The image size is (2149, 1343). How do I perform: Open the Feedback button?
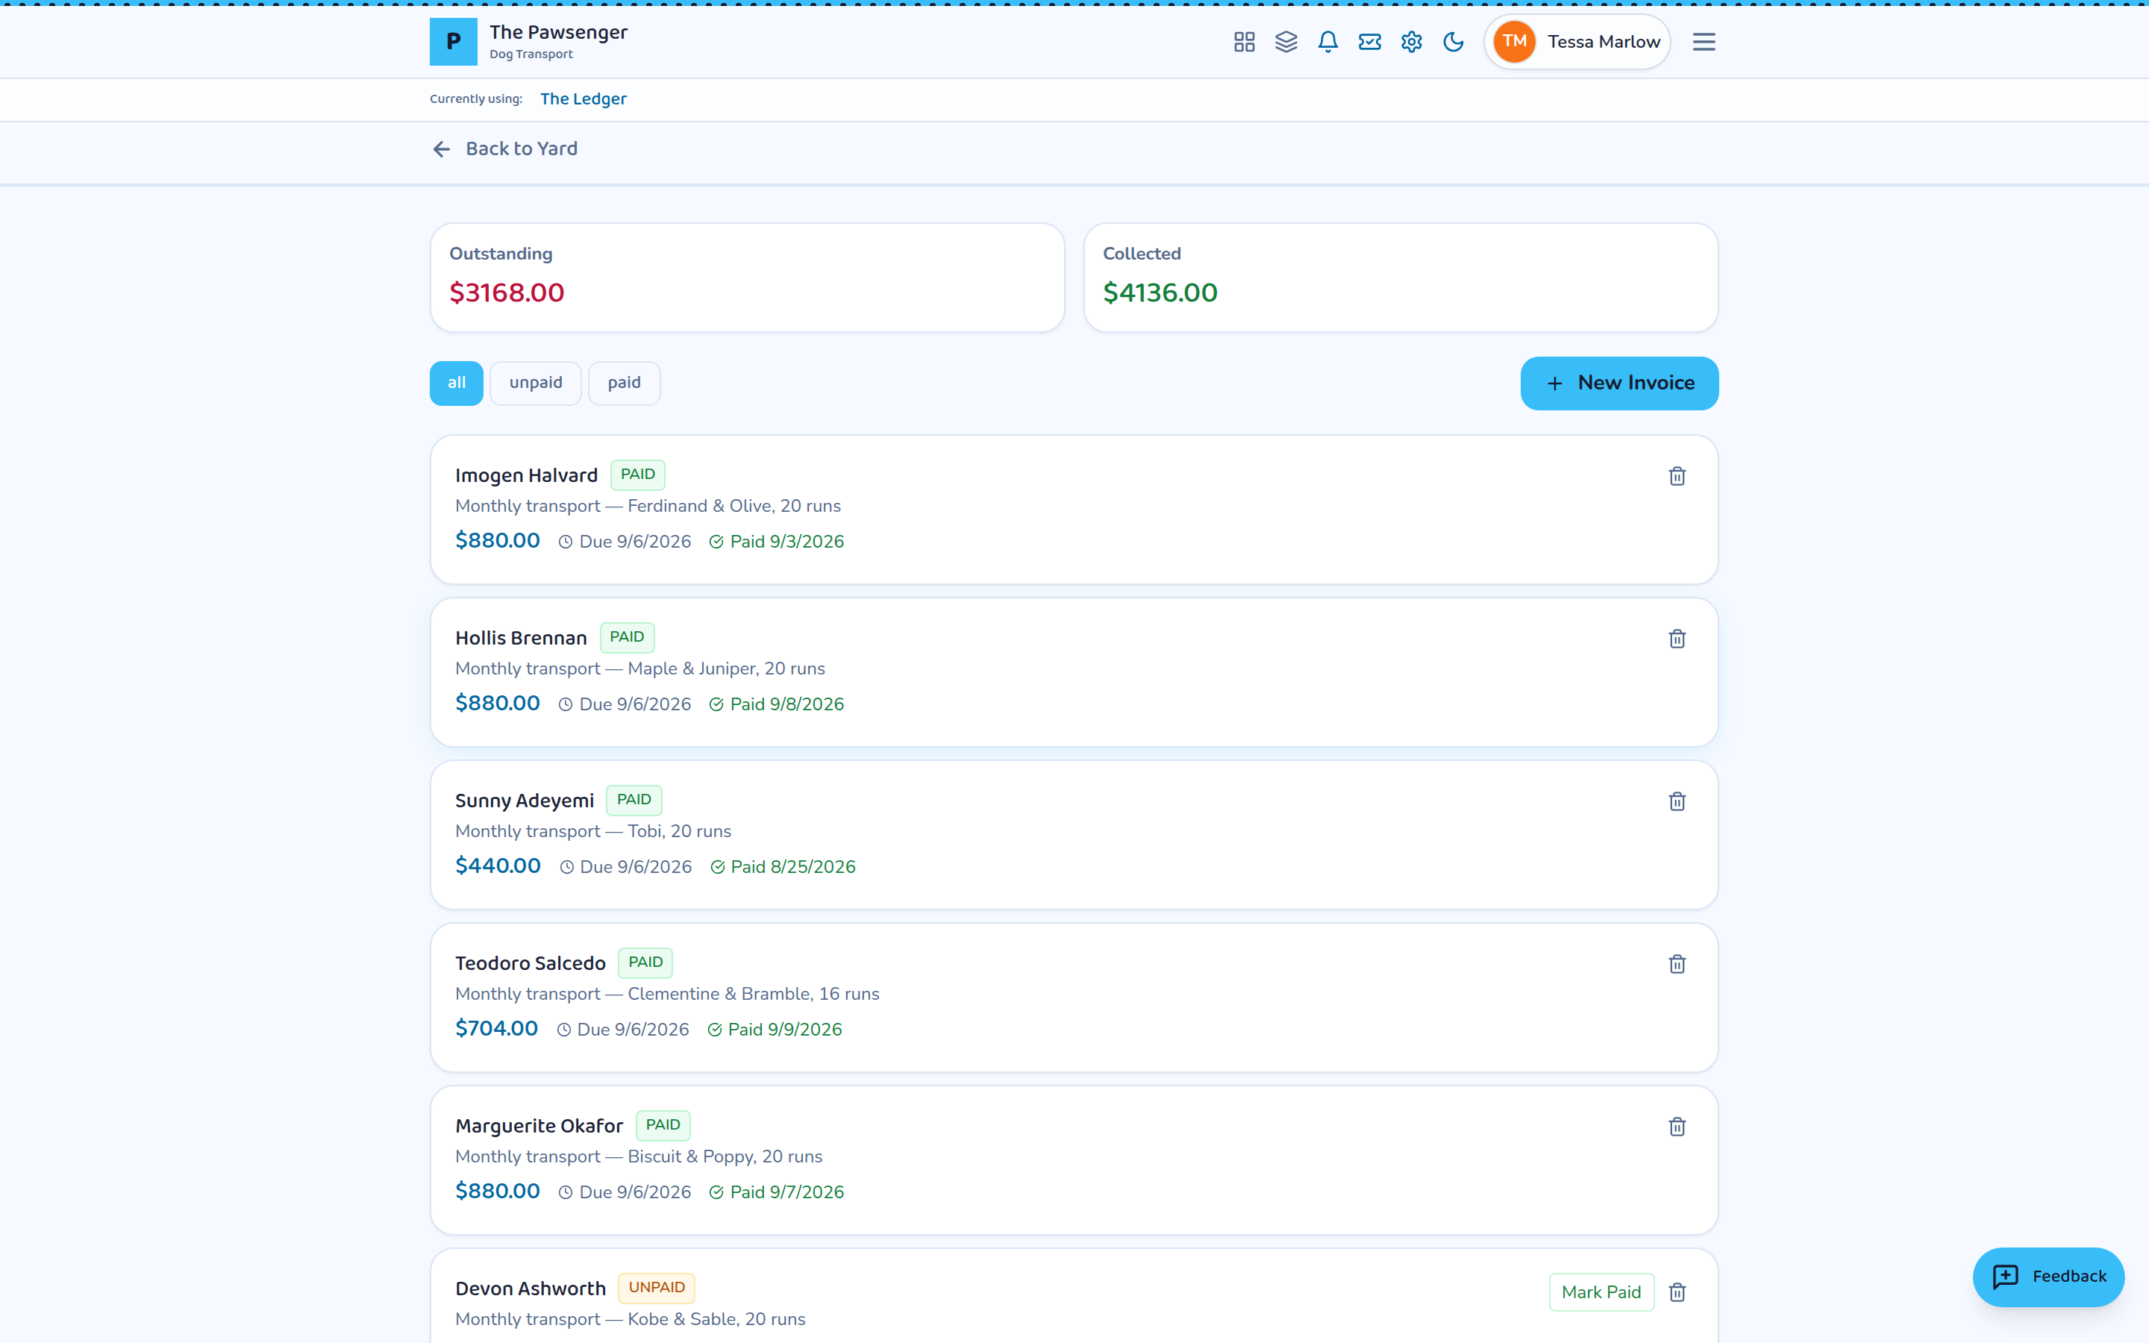[x=2048, y=1277]
